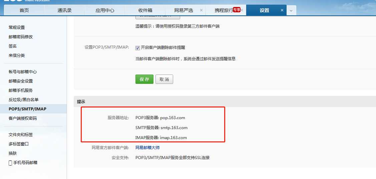Open 帐号与邮箱中心
The height and width of the screenshot is (179, 376).
pyautogui.click(x=23, y=72)
